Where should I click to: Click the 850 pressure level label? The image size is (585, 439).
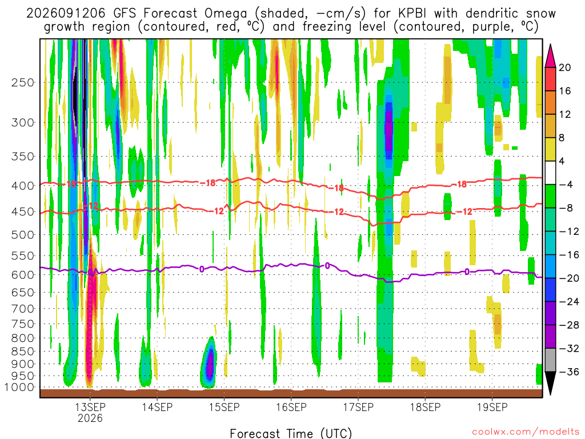point(23,352)
